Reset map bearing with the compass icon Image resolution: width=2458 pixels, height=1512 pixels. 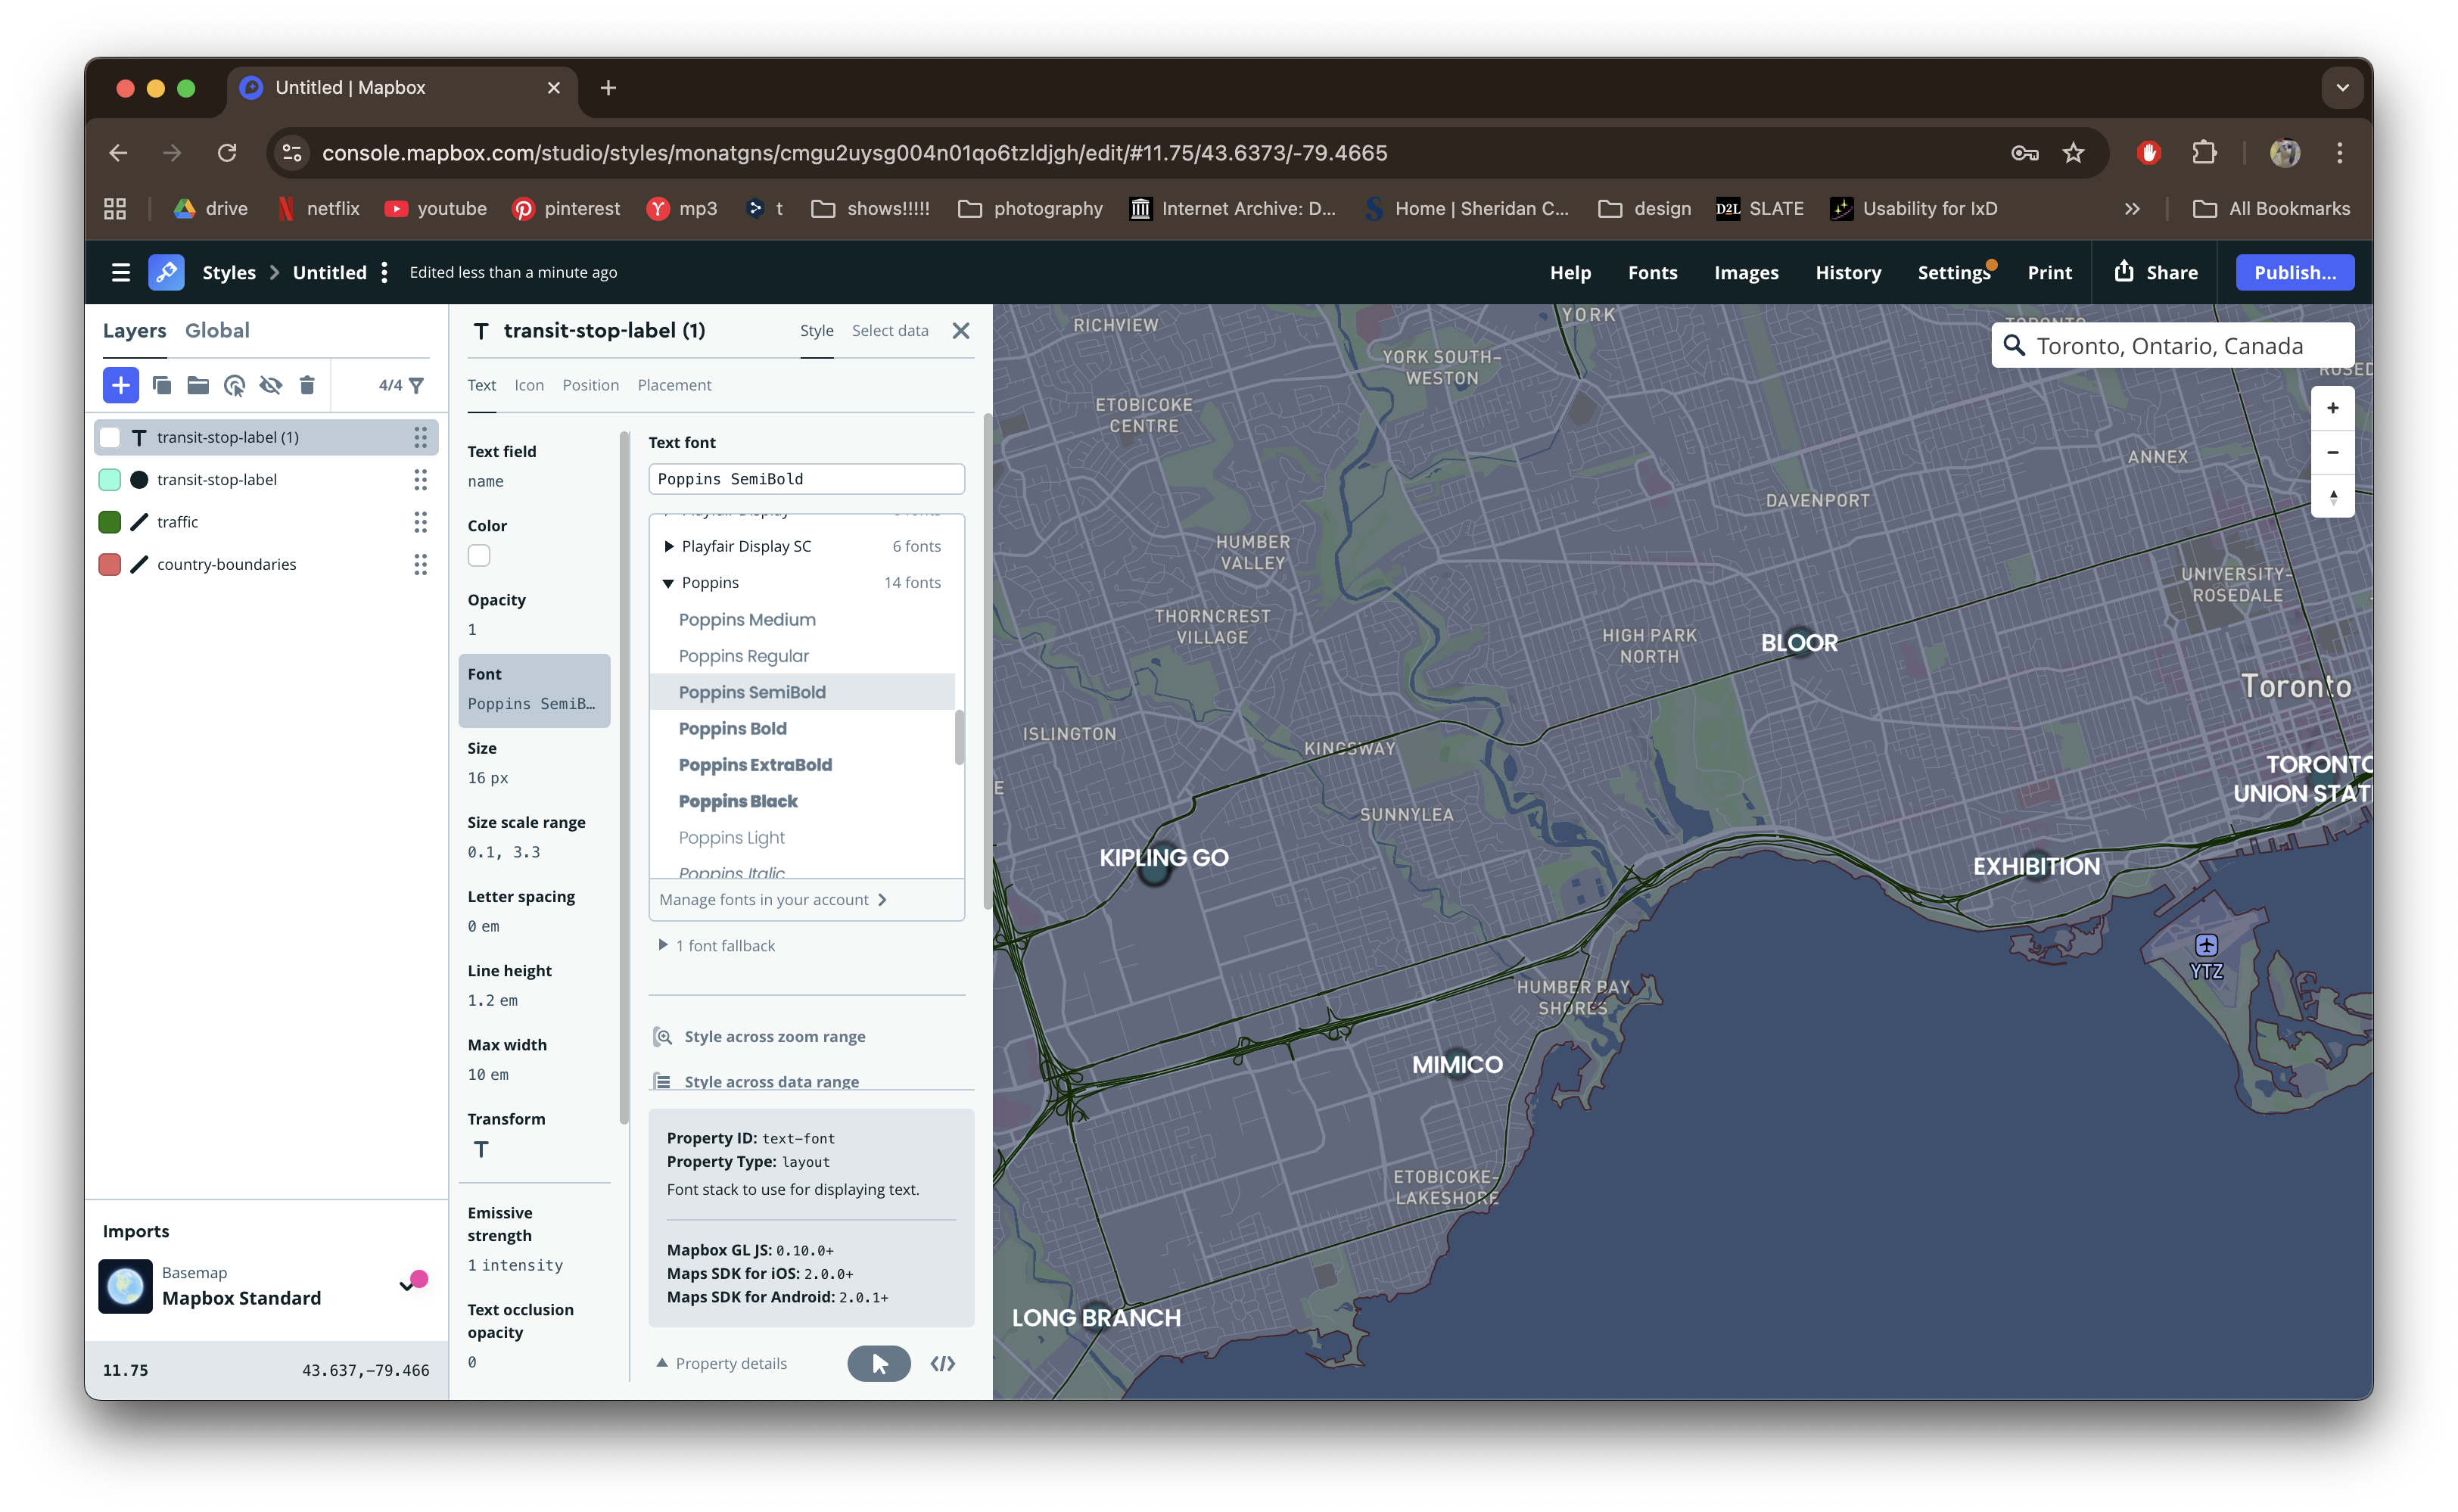click(x=2332, y=497)
